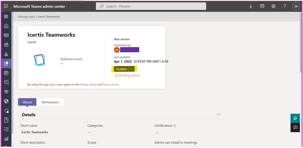This screenshot has width=303, height=148.
Task: Switch to the Permissions tab
Action: tap(50, 102)
